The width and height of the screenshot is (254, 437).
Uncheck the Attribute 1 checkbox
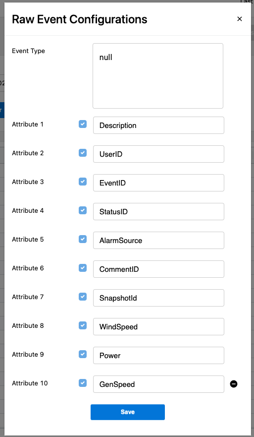tap(83, 124)
